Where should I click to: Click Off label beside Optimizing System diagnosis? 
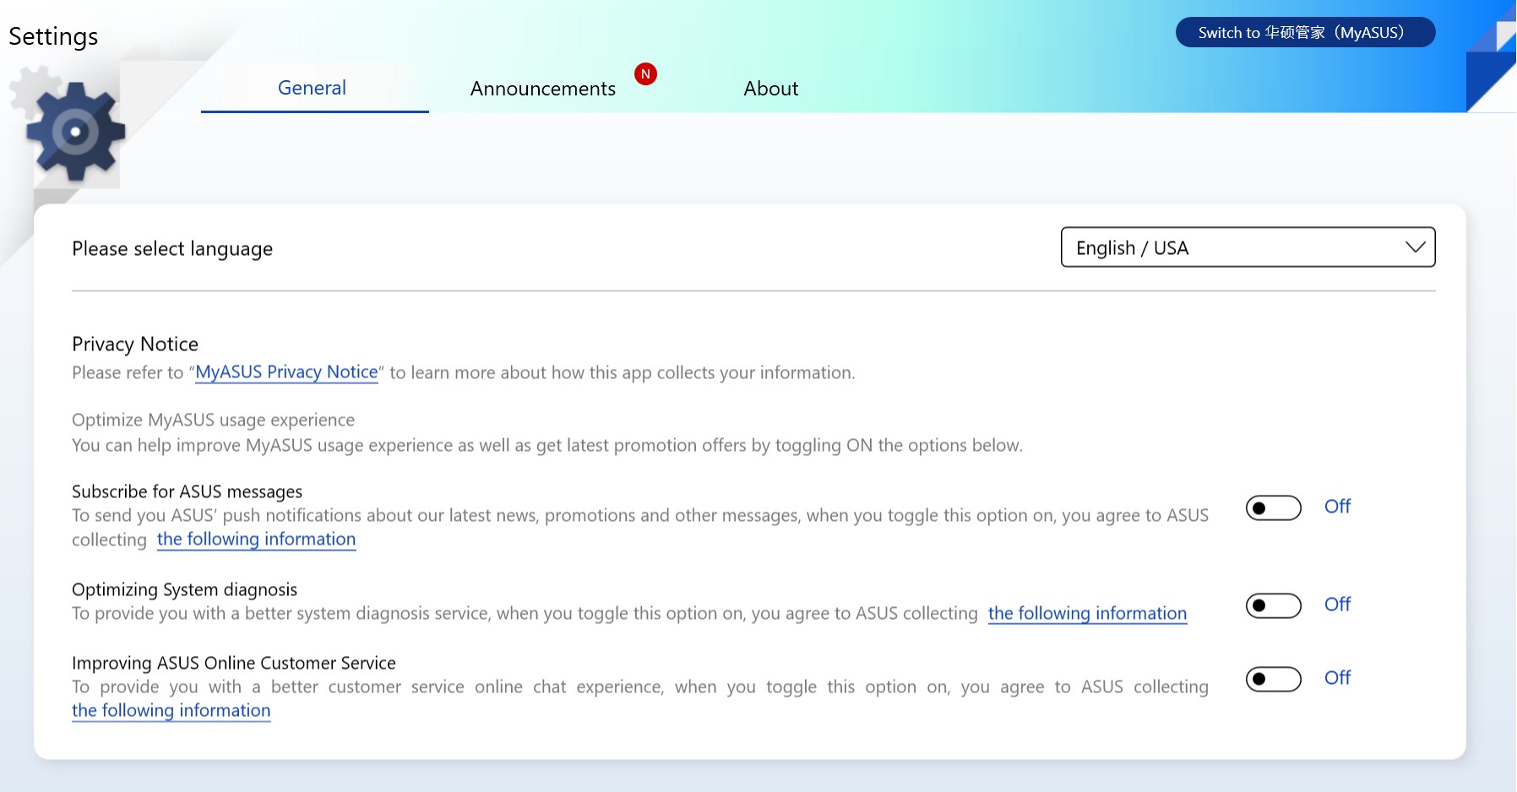click(x=1337, y=605)
